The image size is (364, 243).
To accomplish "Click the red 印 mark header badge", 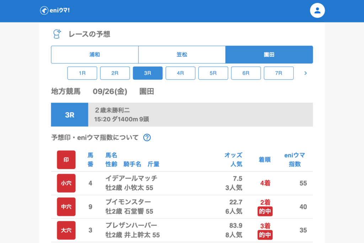I will [x=66, y=160].
